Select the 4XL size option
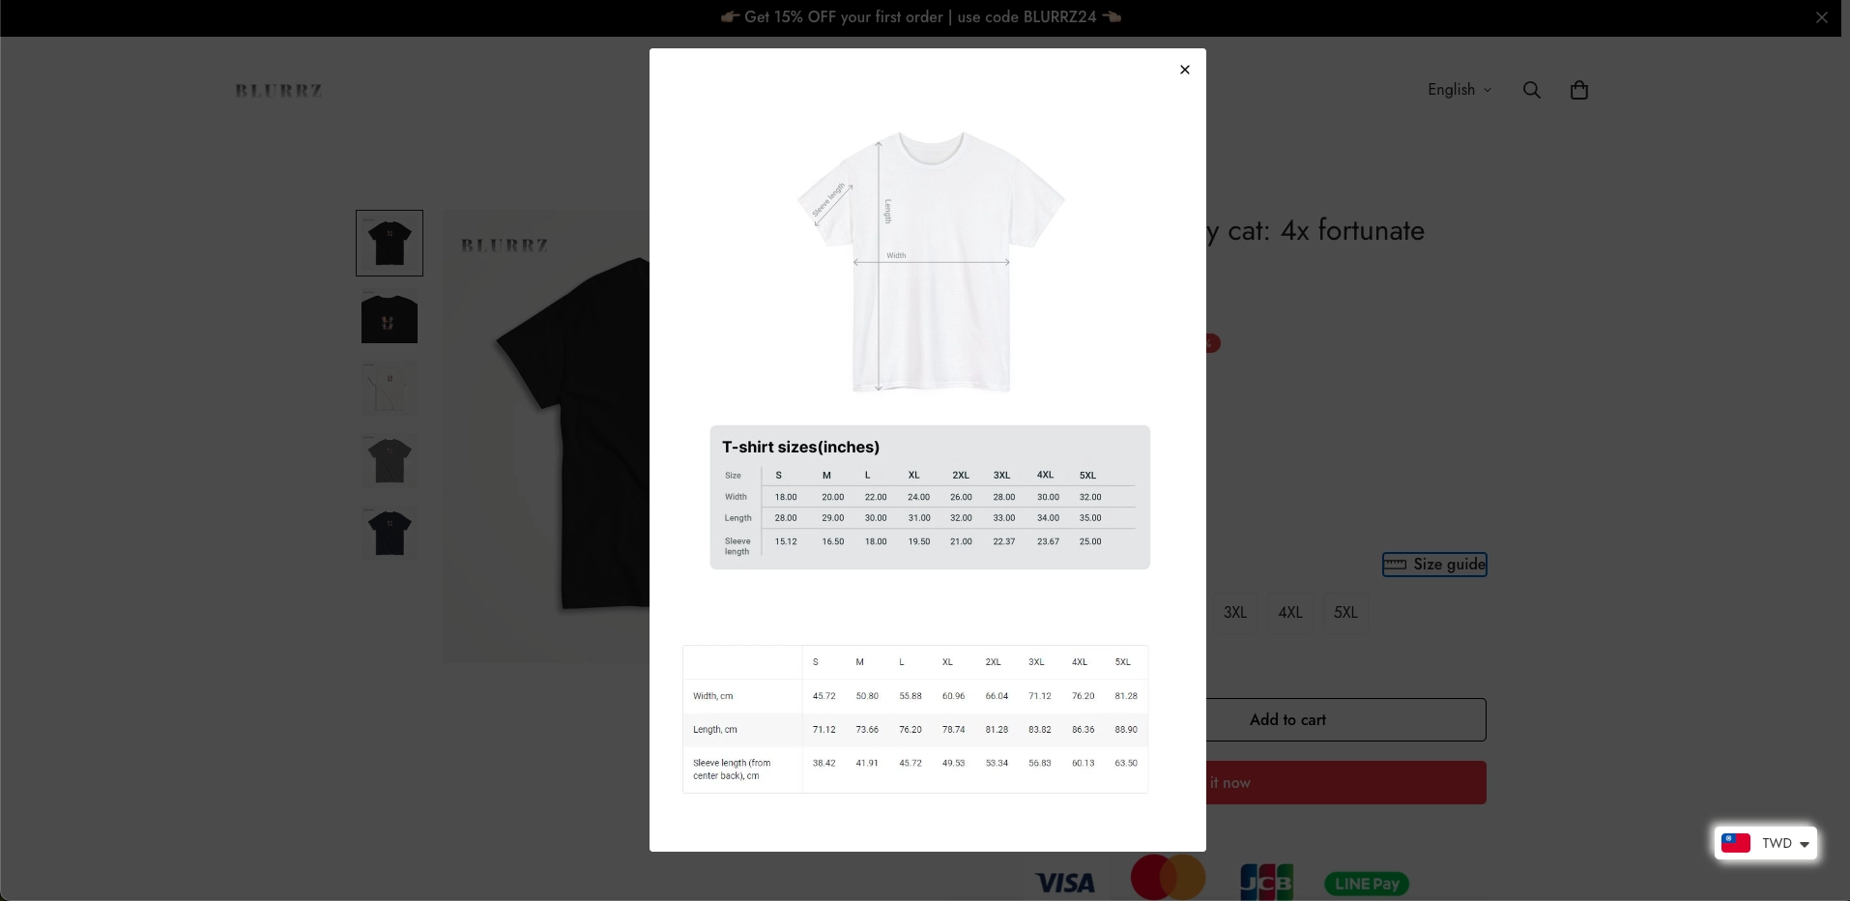Image resolution: width=1850 pixels, height=901 pixels. tap(1290, 613)
